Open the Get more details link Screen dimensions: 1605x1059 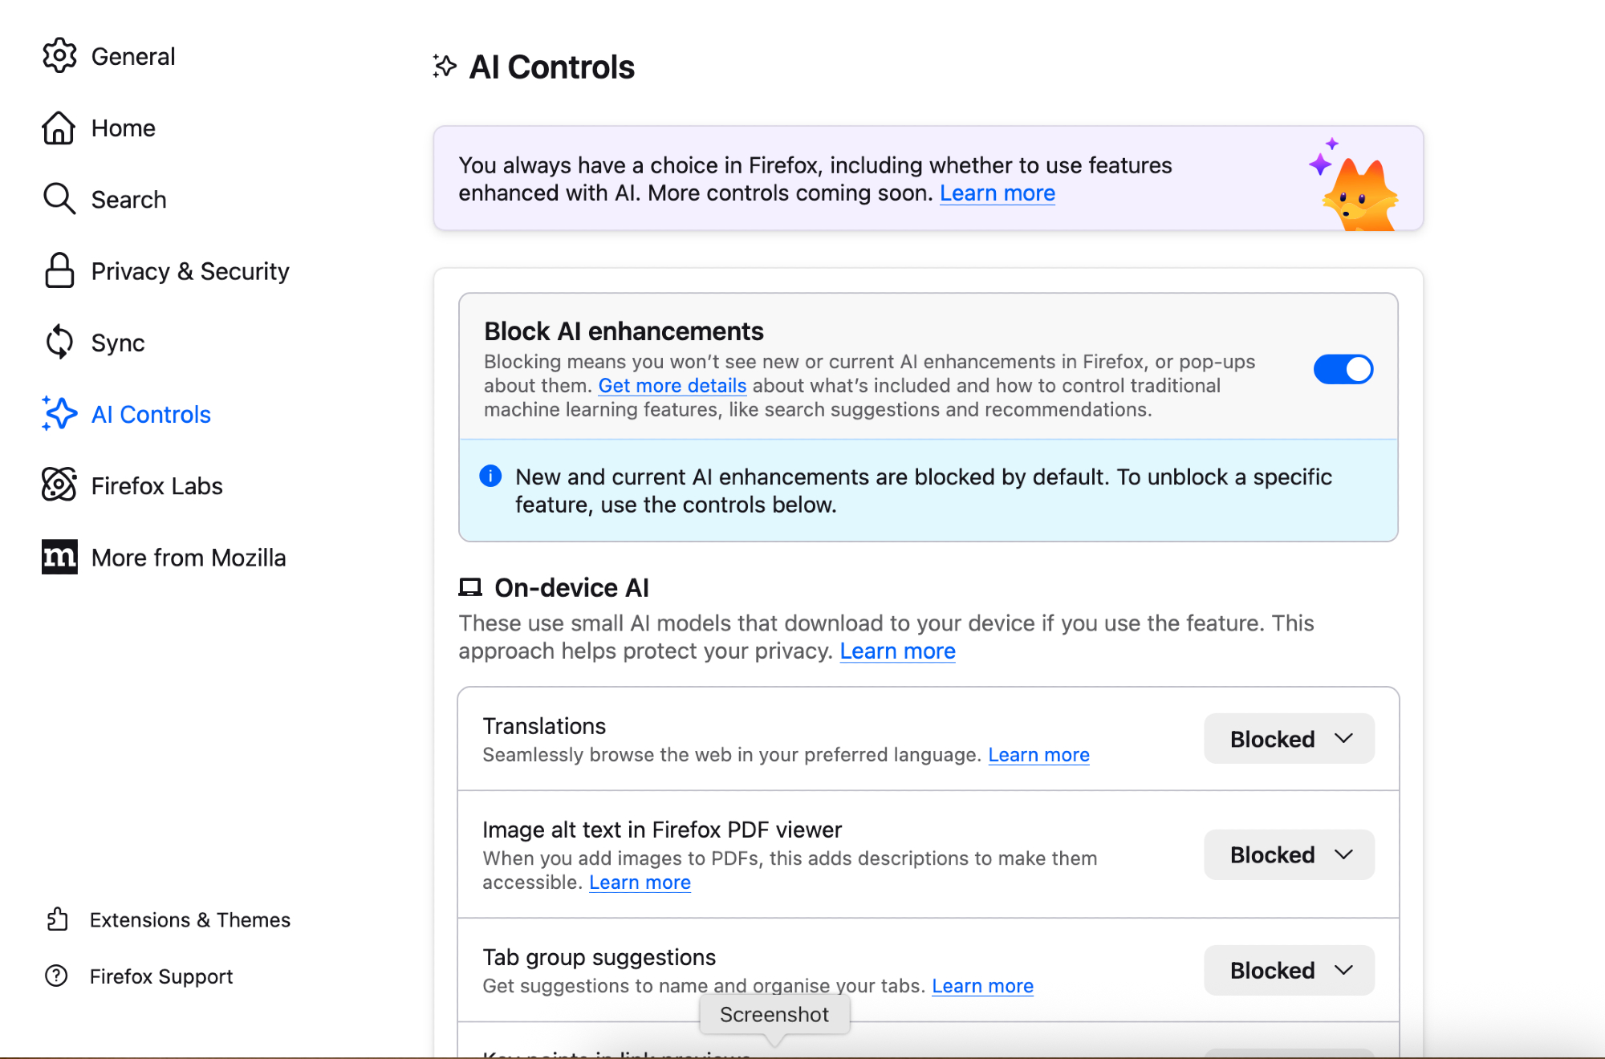click(672, 386)
